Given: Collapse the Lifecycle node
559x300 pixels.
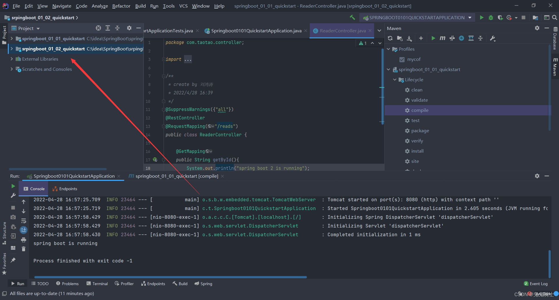Looking at the screenshot, I should click(x=395, y=80).
